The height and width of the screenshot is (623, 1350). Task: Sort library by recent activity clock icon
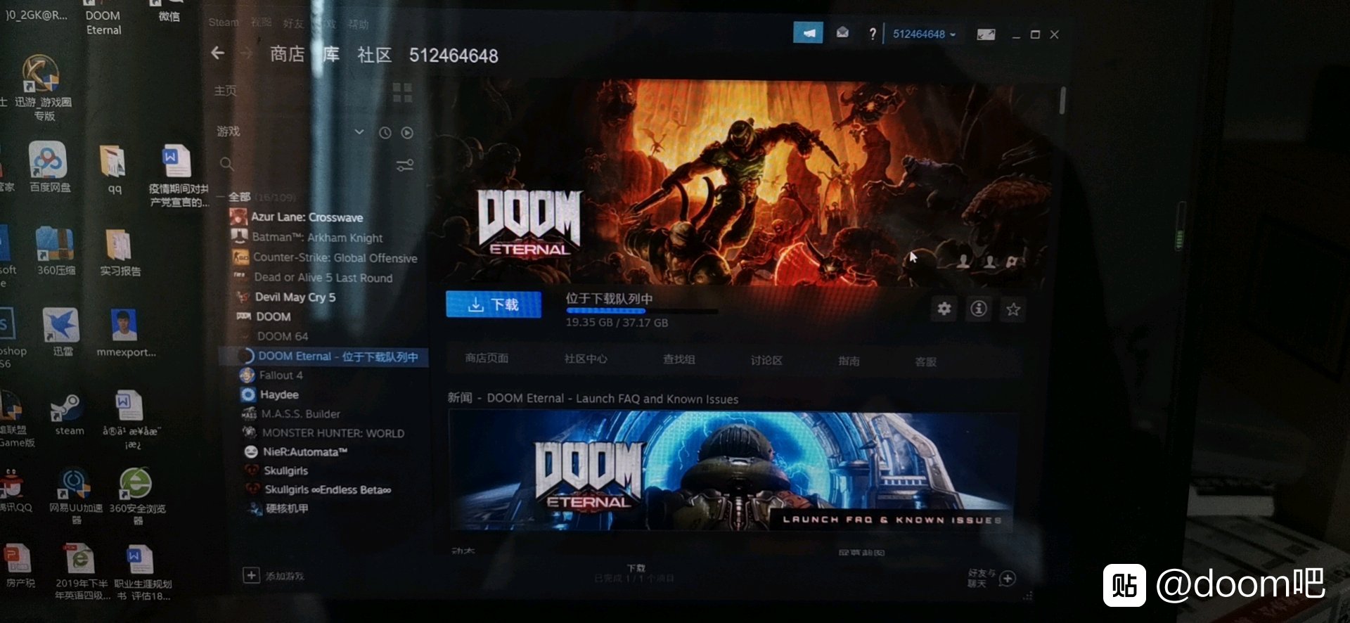pyautogui.click(x=385, y=132)
